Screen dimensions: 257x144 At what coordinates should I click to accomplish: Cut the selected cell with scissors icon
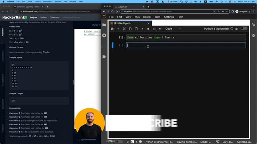[124, 29]
